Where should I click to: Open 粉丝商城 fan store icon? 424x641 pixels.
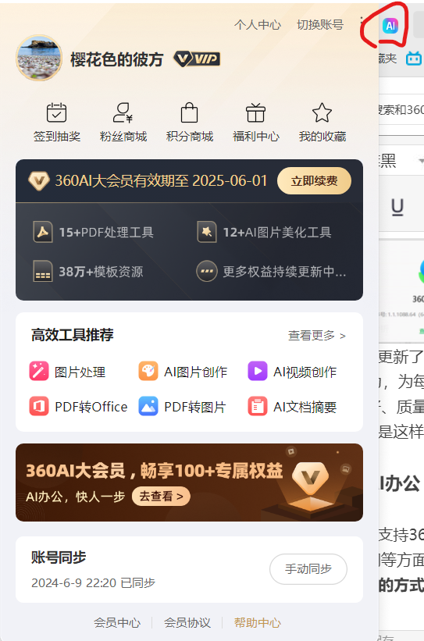coord(123,112)
